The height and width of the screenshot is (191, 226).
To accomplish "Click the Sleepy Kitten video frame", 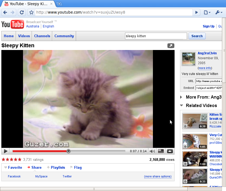I will tap(88, 99).
